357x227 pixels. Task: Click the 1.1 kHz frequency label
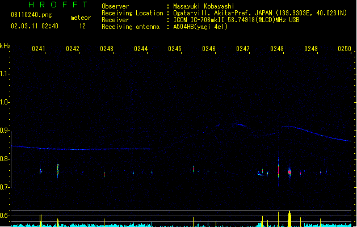coord(5,74)
